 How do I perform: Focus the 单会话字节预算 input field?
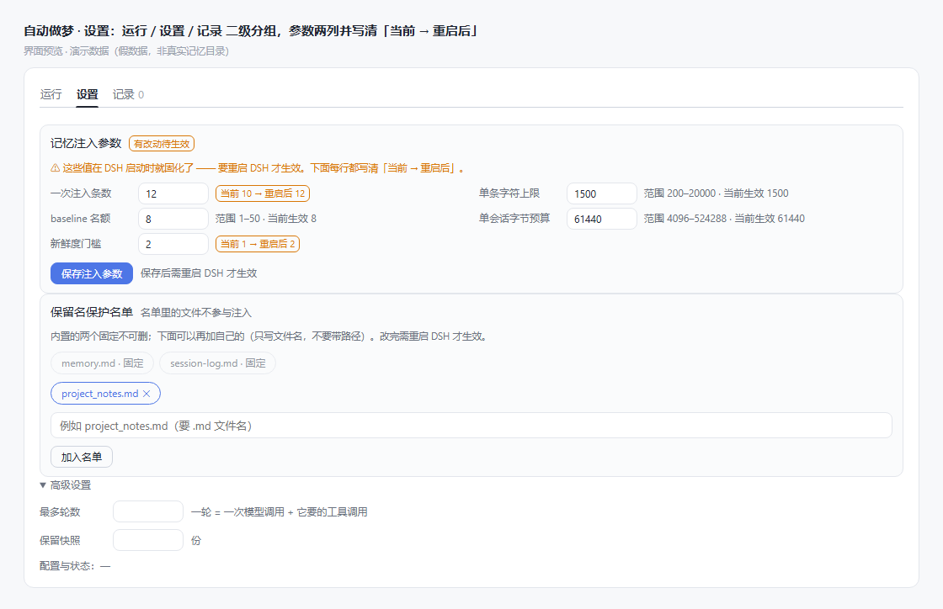coord(601,219)
